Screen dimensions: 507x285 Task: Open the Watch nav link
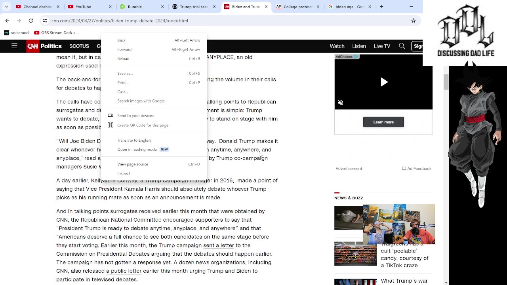pyautogui.click(x=337, y=46)
